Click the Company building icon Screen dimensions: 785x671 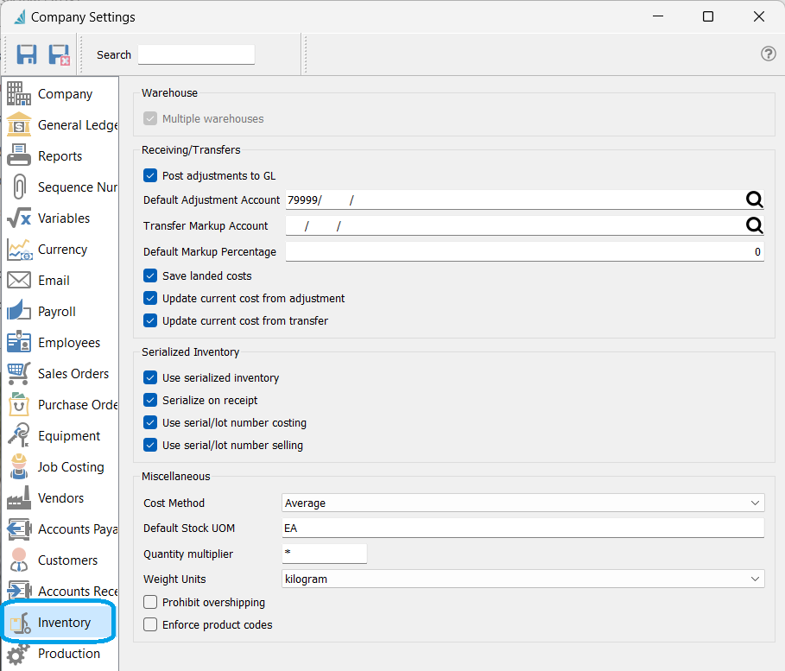pos(19,93)
